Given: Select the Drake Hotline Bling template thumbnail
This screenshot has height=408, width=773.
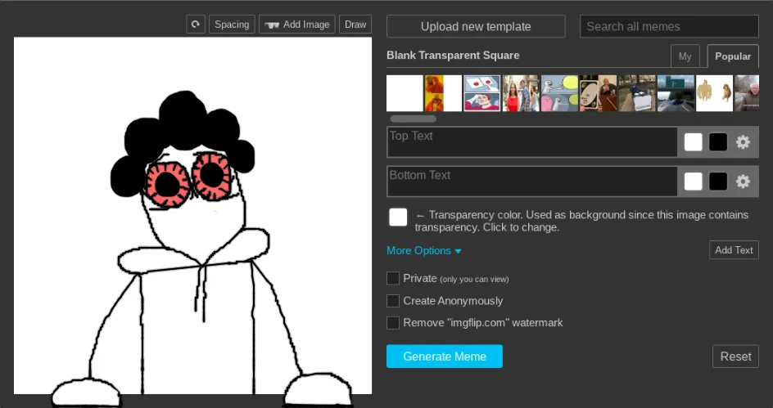Looking at the screenshot, I should [443, 93].
